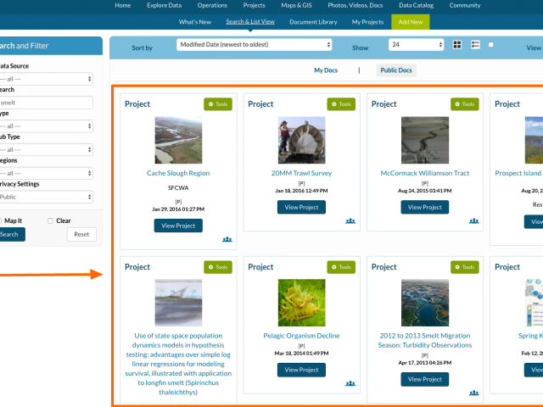
Task: Open Tools on 20MM Trawl Survey card
Action: tap(341, 104)
